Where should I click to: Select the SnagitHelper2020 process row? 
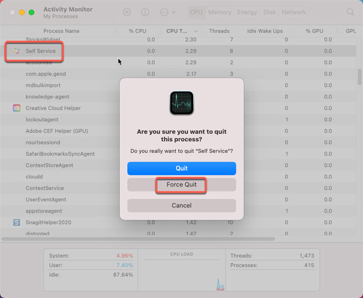(178, 222)
